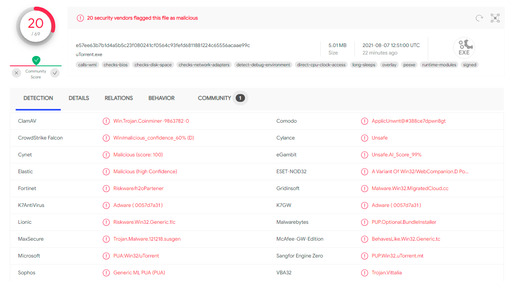Select the SHA-256 file hash text
Viewport: 514px width, 281px height.
tap(163, 45)
